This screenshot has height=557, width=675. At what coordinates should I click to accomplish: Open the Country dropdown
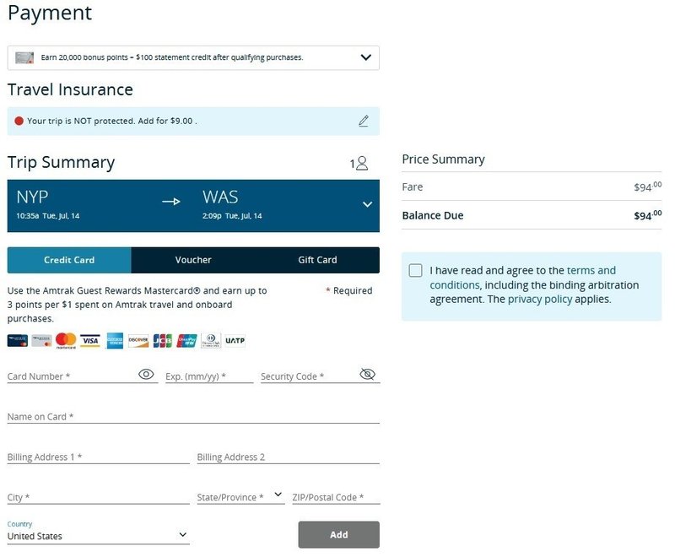[x=183, y=535]
